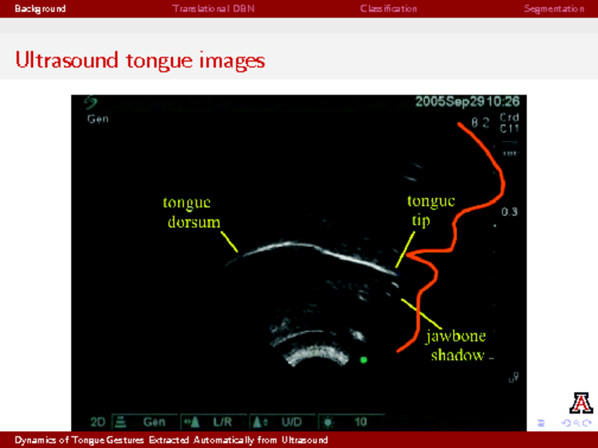
Task: Click the footer presentation title text
Action: pos(171,441)
